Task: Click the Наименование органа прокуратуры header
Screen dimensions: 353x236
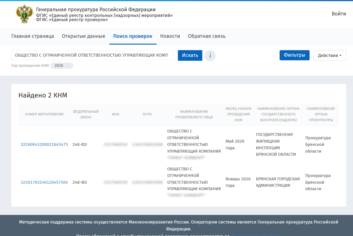Action: (x=321, y=114)
